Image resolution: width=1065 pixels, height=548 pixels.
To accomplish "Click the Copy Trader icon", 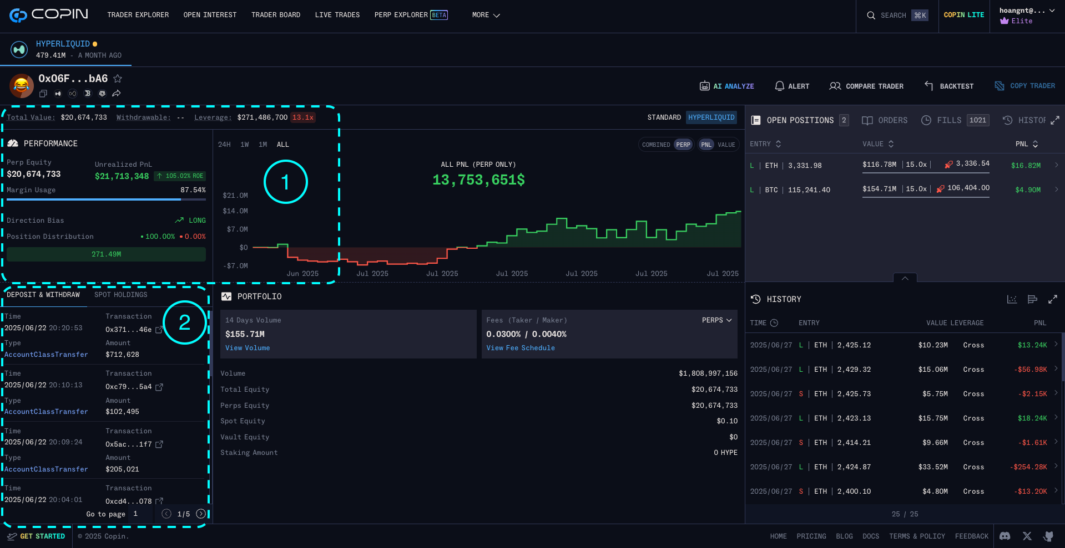I will [x=1000, y=86].
